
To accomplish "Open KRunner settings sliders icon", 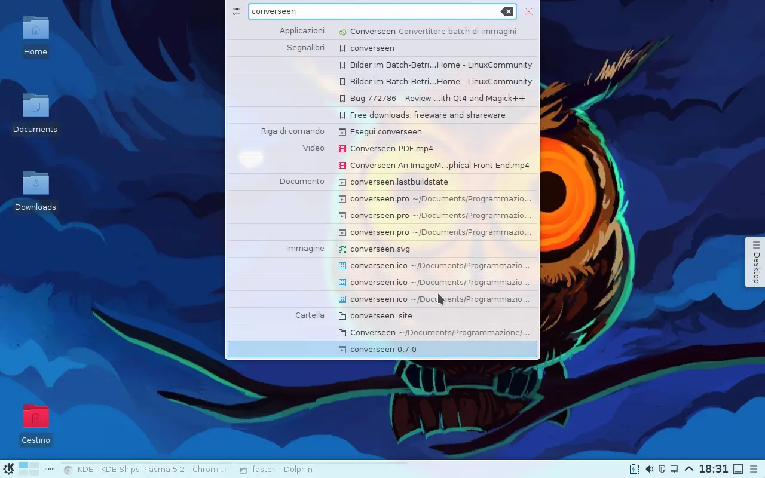I will pyautogui.click(x=237, y=11).
